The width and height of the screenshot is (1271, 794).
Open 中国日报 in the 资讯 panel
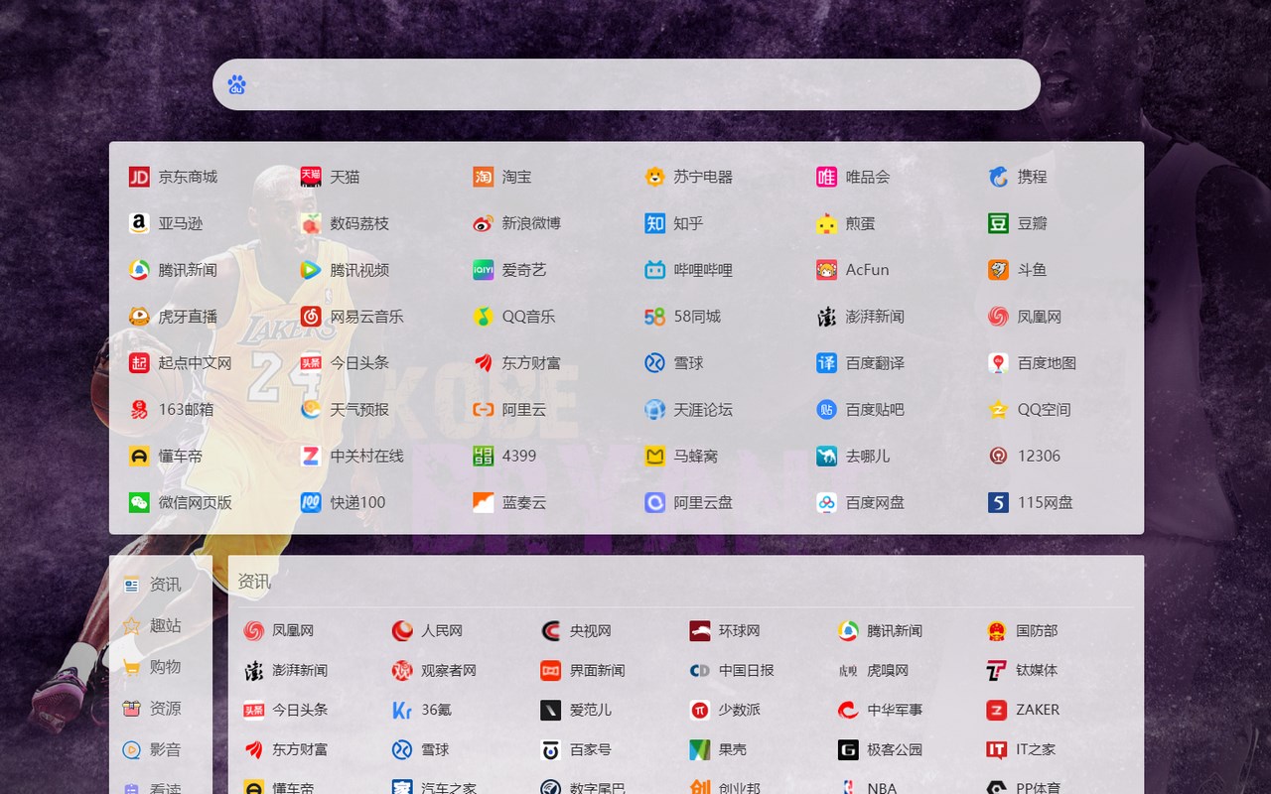(x=732, y=670)
